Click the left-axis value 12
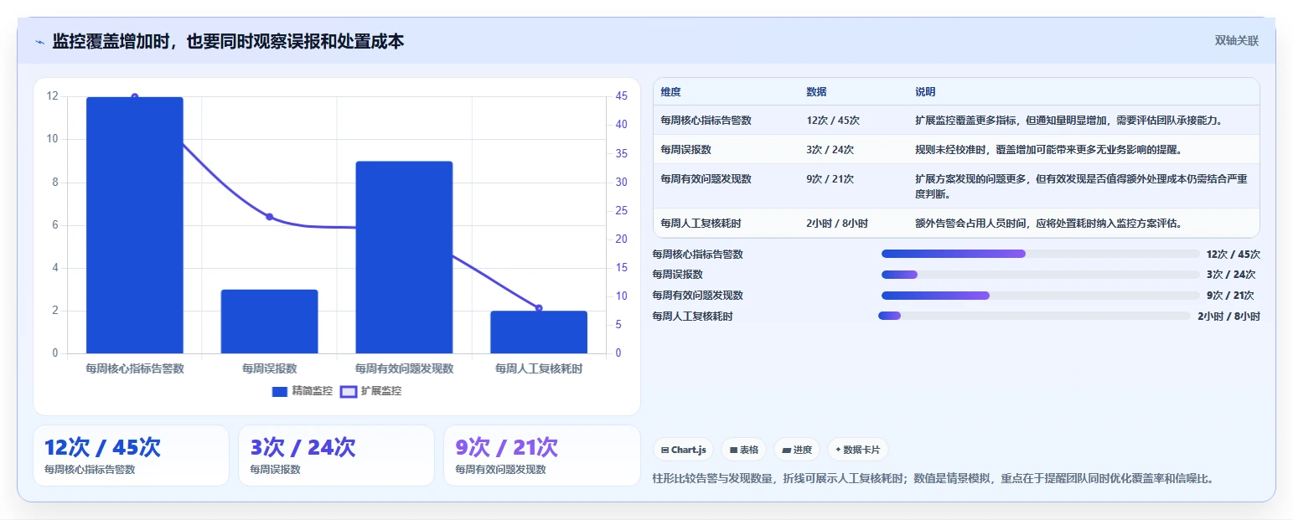The image size is (1293, 520). 53,96
